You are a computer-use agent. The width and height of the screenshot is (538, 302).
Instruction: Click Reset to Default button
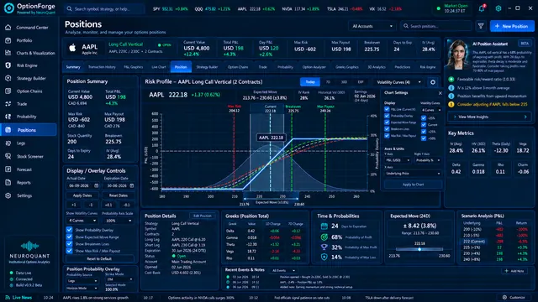[99, 259]
